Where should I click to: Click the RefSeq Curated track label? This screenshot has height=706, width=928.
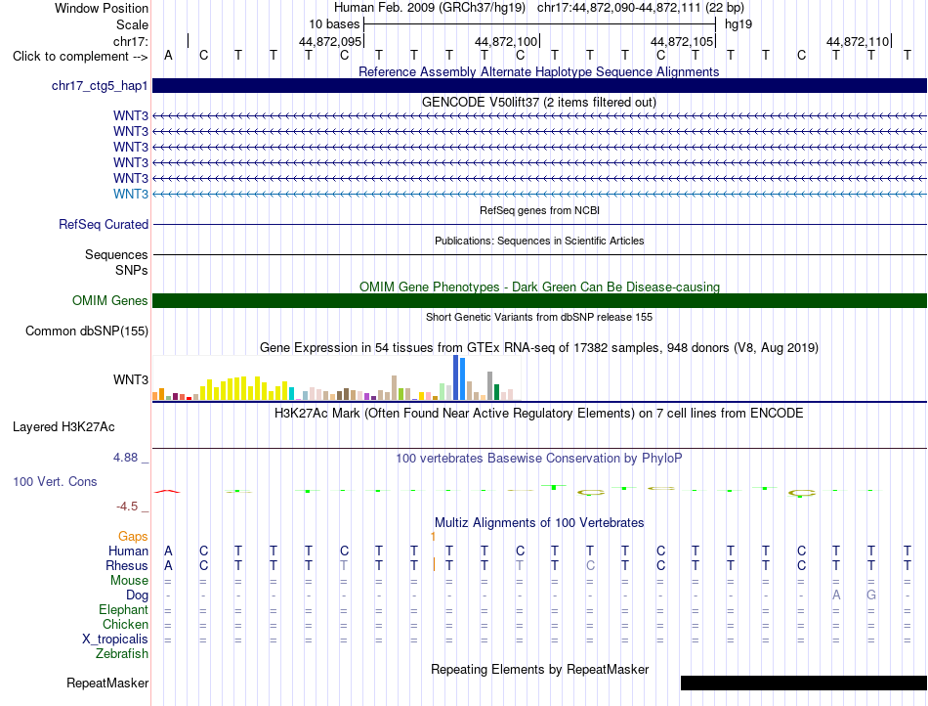tap(104, 225)
